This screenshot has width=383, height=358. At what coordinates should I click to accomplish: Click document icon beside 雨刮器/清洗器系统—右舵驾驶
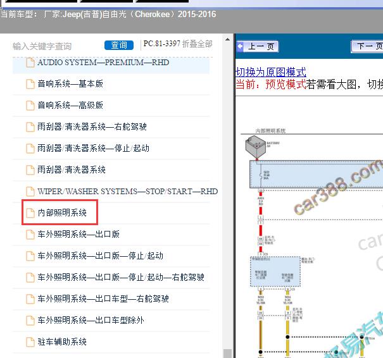[30, 127]
